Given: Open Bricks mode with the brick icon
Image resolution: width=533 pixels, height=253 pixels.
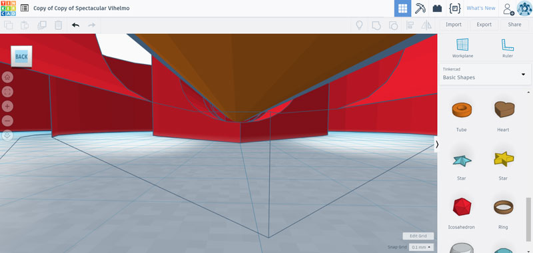Looking at the screenshot, I should coord(437,9).
